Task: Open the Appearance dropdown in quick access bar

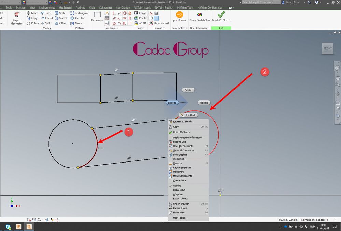Action: click(x=46, y=2)
